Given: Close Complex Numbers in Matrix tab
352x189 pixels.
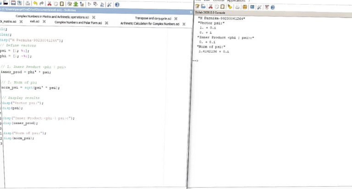Looking at the screenshot, I should tap(93, 17).
